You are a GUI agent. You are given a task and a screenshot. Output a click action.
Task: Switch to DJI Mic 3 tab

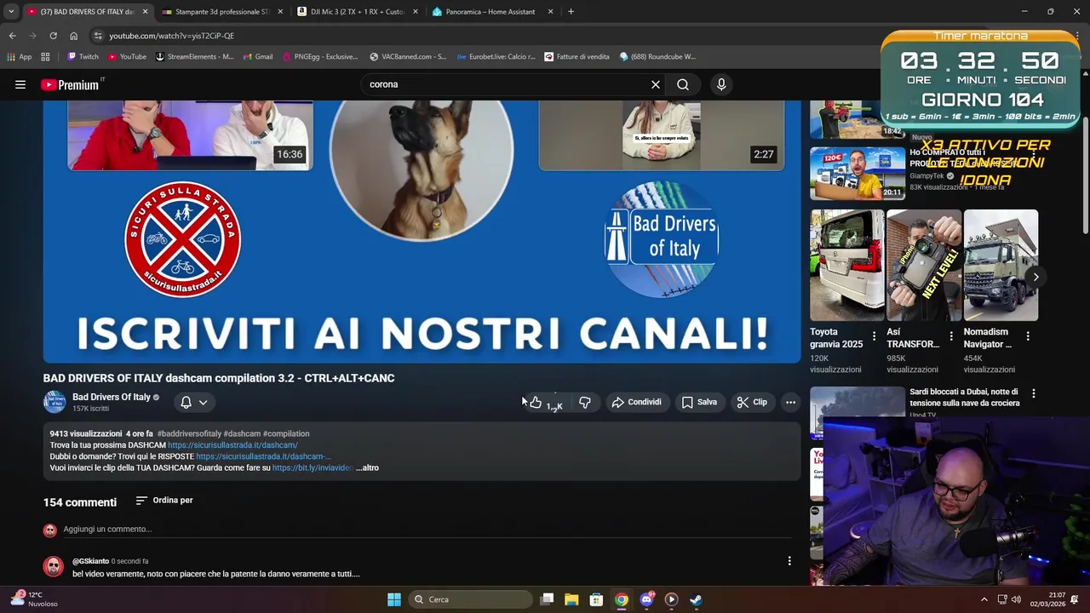coord(359,12)
